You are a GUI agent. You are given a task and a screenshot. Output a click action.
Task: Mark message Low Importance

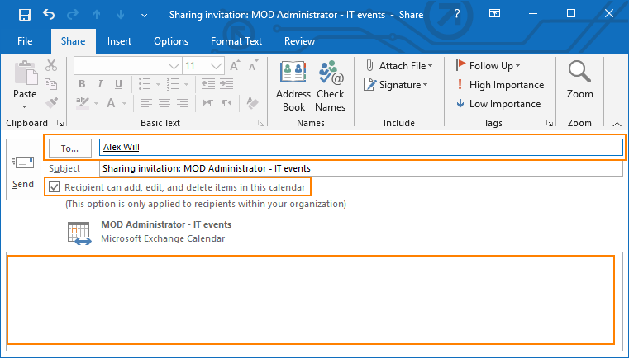(x=498, y=104)
